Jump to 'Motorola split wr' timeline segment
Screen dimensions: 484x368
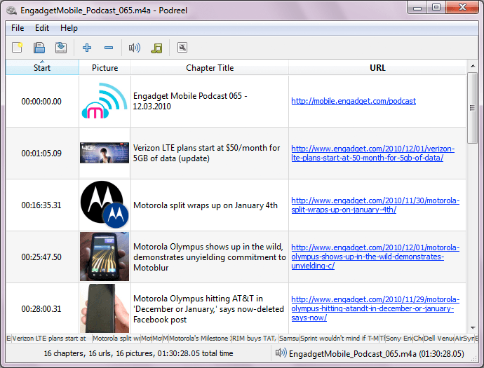(x=116, y=339)
